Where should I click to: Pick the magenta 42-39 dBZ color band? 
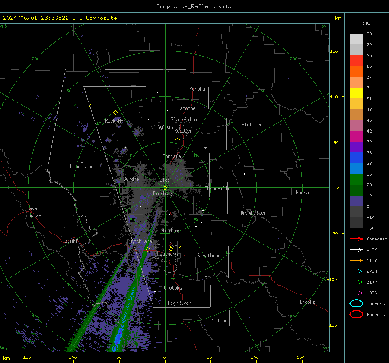tap(356, 136)
